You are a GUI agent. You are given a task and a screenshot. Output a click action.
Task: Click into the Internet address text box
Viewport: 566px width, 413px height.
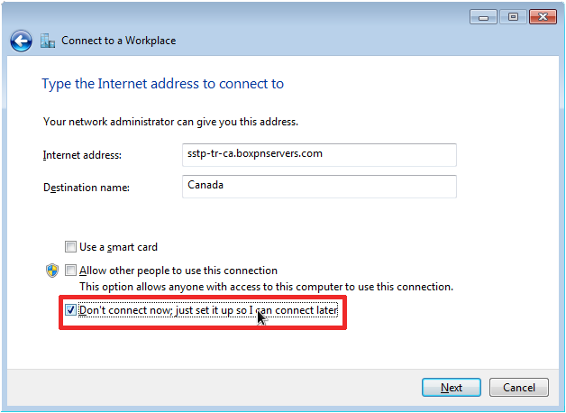click(319, 155)
